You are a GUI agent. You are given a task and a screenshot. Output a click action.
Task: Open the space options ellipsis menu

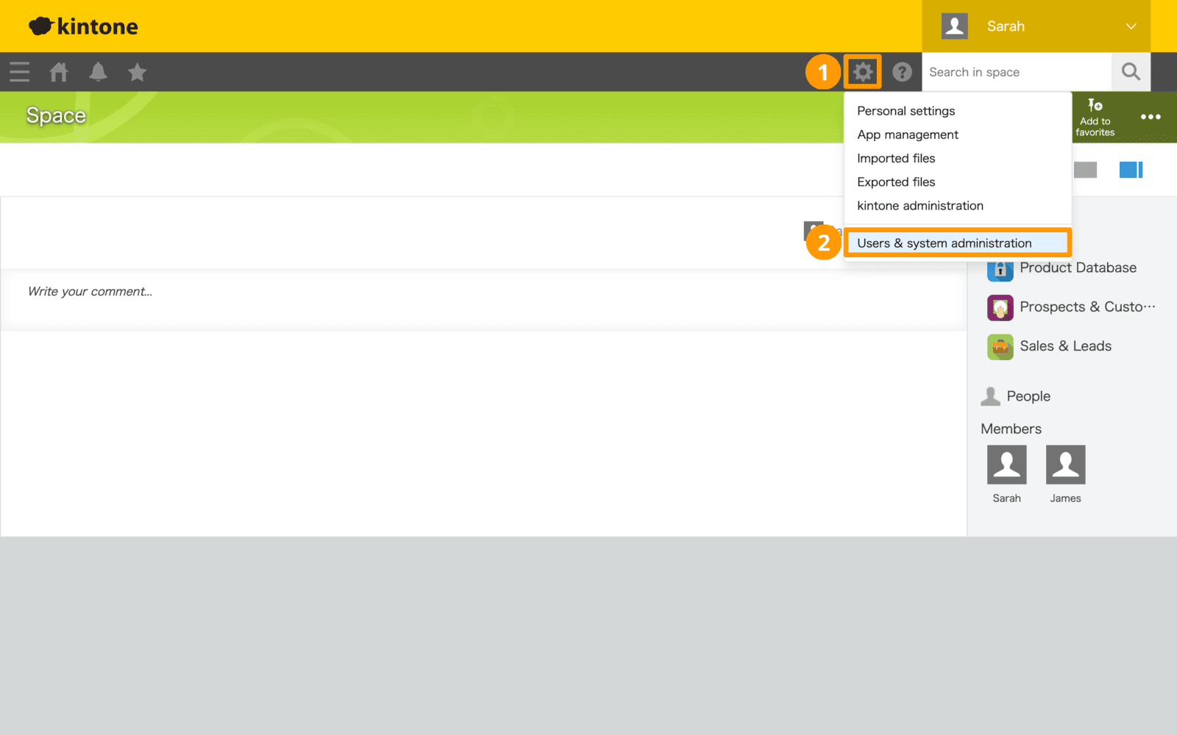[1151, 117]
